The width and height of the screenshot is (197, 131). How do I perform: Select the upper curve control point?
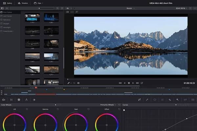pos(187,119)
